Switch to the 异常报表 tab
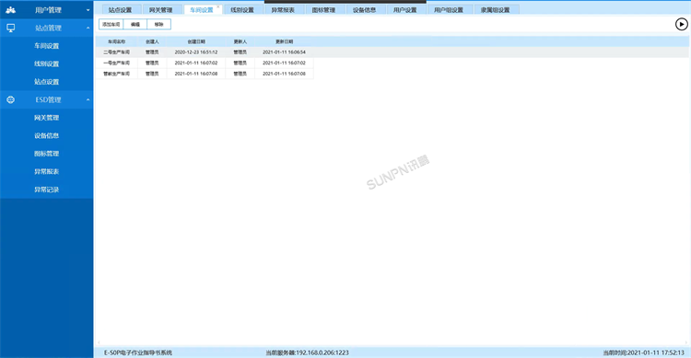Screen dimensions: 691x358 click(283, 10)
